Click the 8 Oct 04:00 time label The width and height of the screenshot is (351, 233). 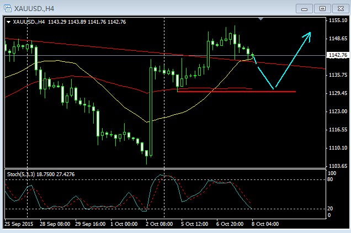265,224
